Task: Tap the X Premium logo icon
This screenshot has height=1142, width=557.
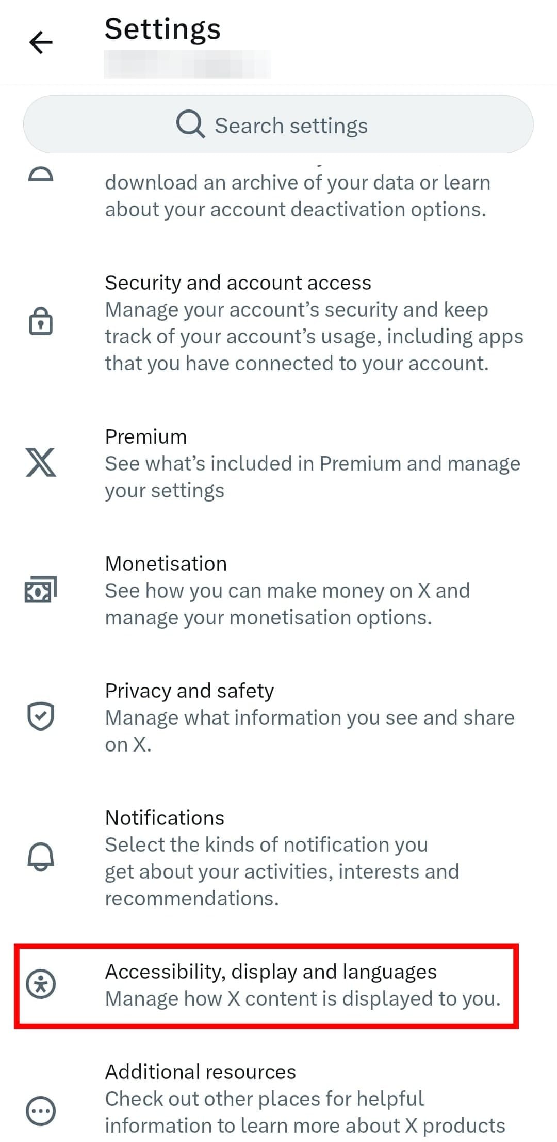Action: coord(41,462)
